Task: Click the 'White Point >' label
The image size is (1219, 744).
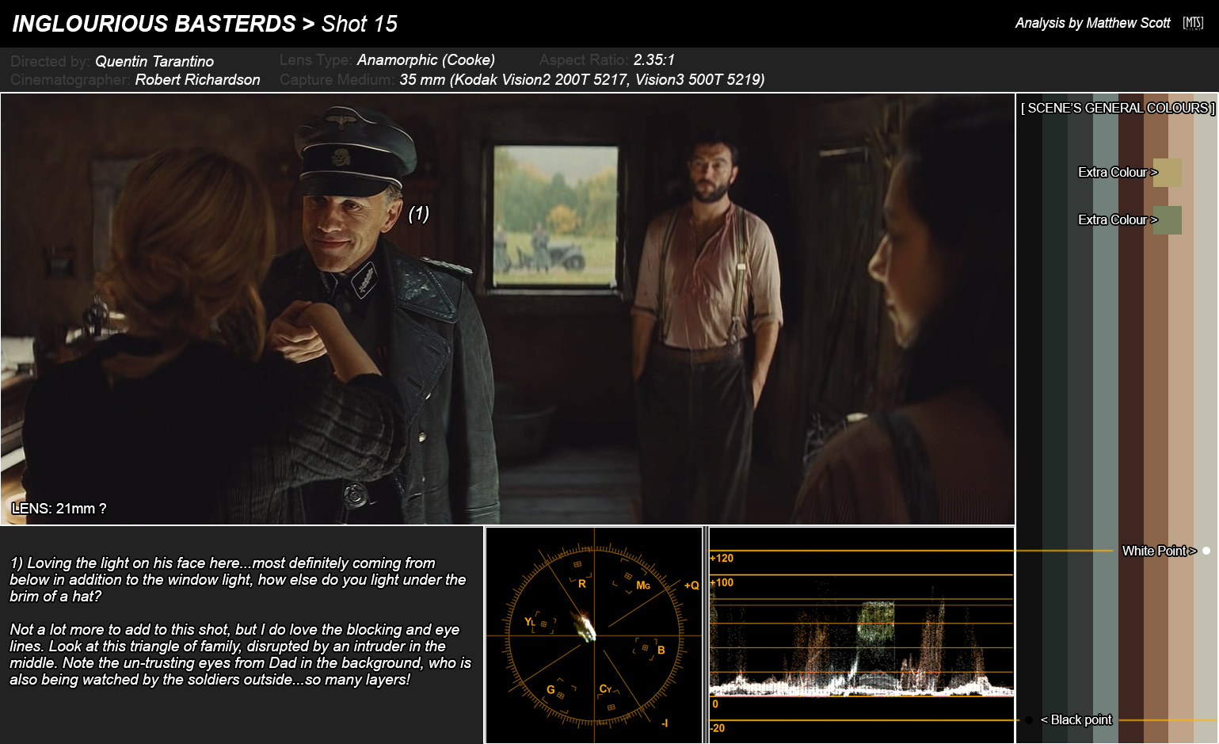Action: (x=1159, y=551)
